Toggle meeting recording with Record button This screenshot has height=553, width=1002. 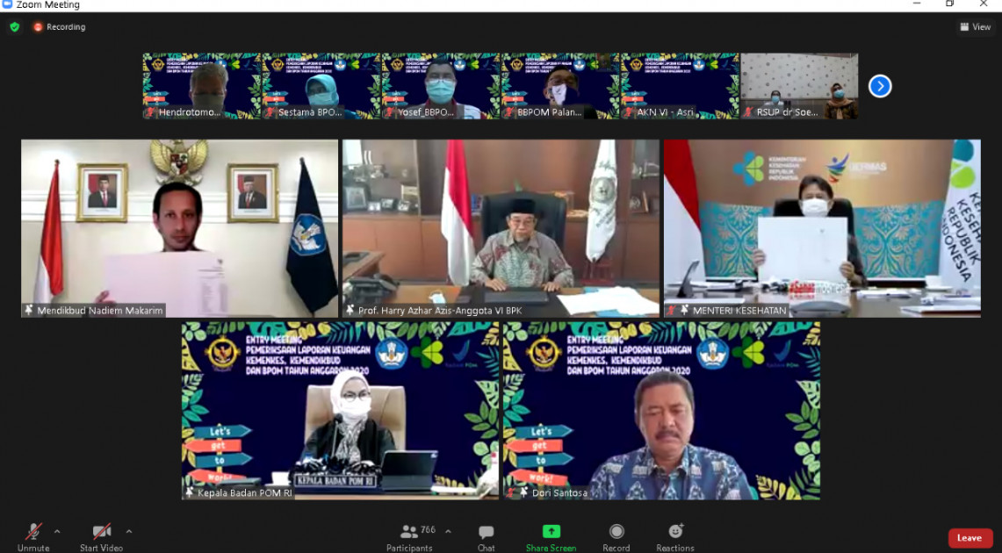click(616, 533)
